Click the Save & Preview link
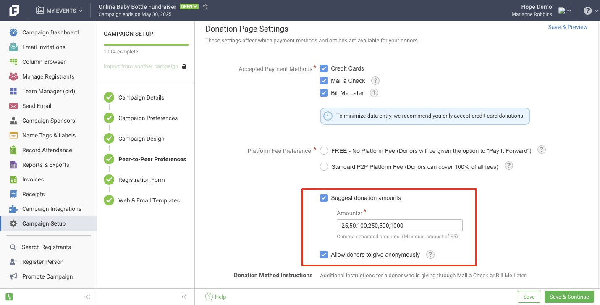600x305 pixels. [568, 27]
